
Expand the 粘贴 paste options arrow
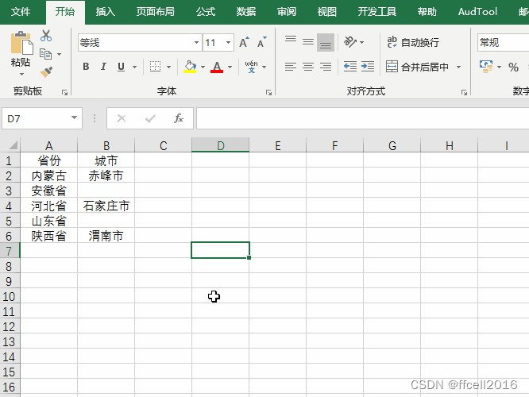21,74
